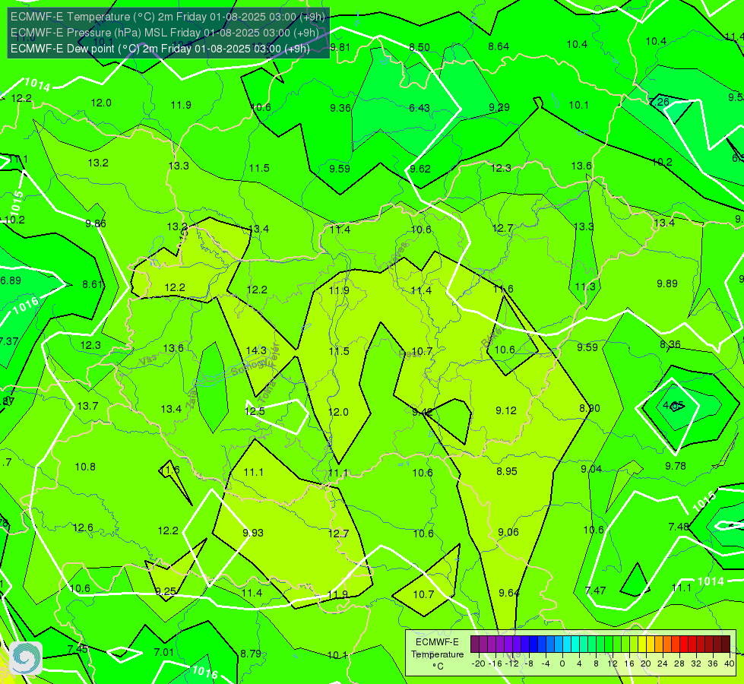Select the ECMWF-E Temperature 2m layer label
Image resolution: width=744 pixels, height=684 pixels.
[167, 17]
